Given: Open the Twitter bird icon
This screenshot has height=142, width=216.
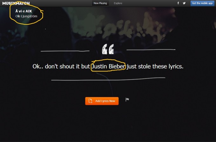Looking at the screenshot, I should tap(184, 3).
